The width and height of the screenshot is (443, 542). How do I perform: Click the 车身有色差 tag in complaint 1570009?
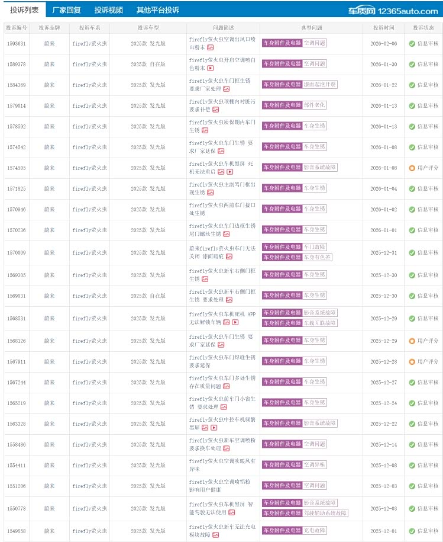pyautogui.click(x=317, y=258)
